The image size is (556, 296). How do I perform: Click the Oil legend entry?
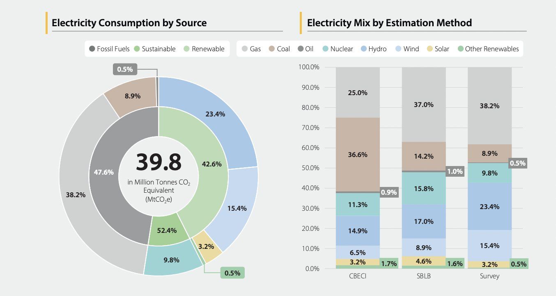pyautogui.click(x=305, y=49)
